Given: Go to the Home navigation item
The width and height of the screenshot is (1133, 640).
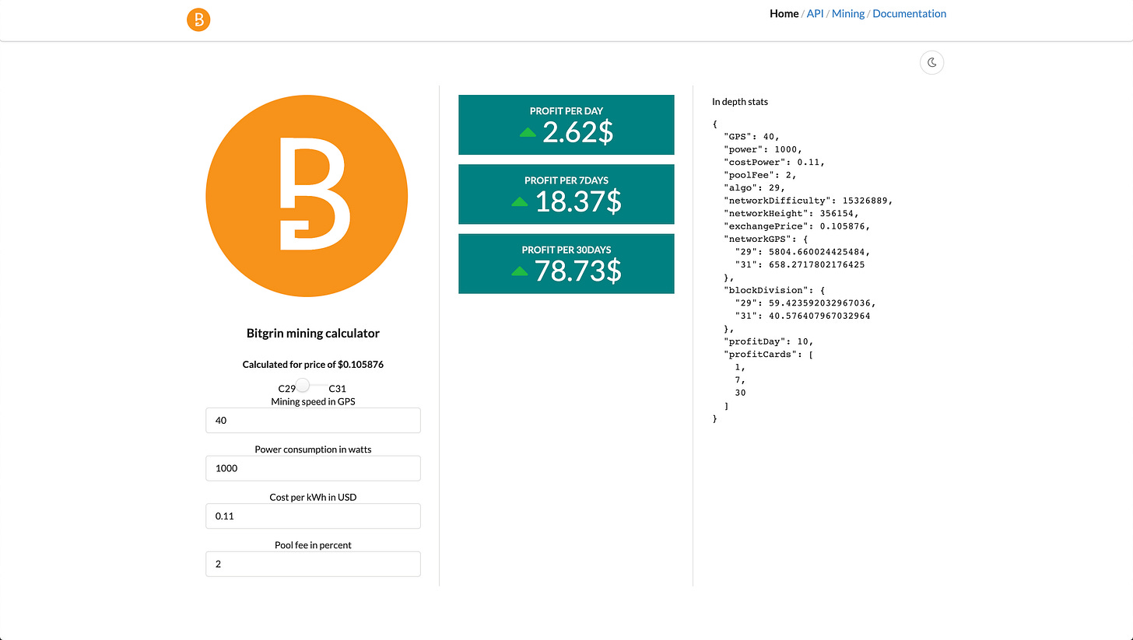Looking at the screenshot, I should [784, 13].
